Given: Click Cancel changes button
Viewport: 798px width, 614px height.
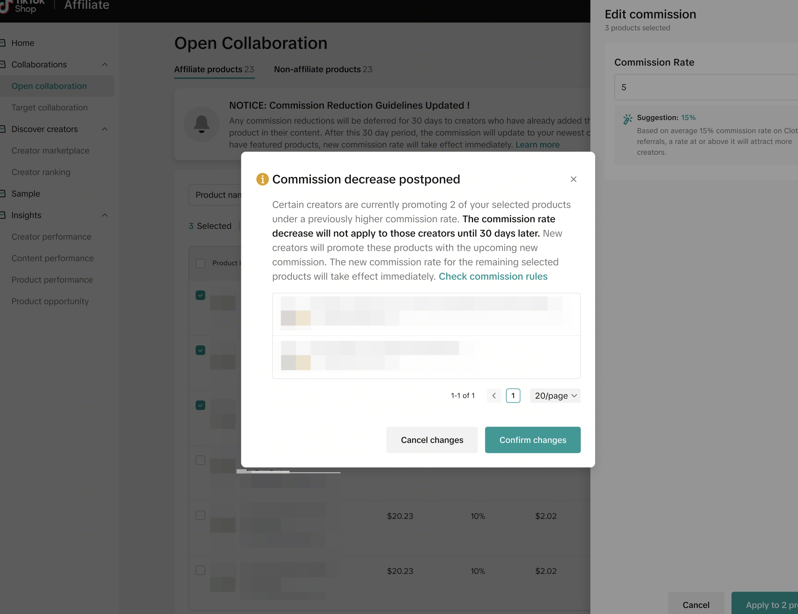Looking at the screenshot, I should point(432,440).
